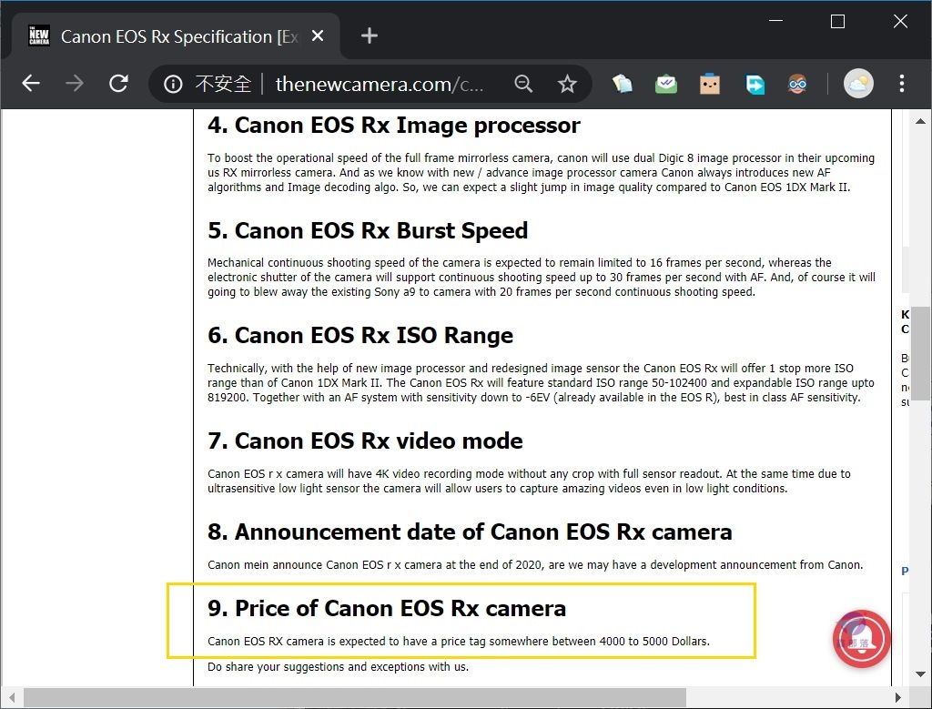932x709 pixels.
Task: Minimize the Chrome window
Action: point(775,22)
